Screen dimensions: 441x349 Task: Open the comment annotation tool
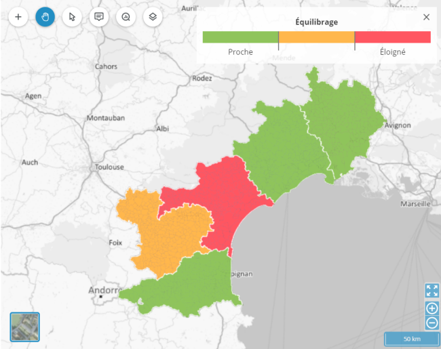click(99, 16)
